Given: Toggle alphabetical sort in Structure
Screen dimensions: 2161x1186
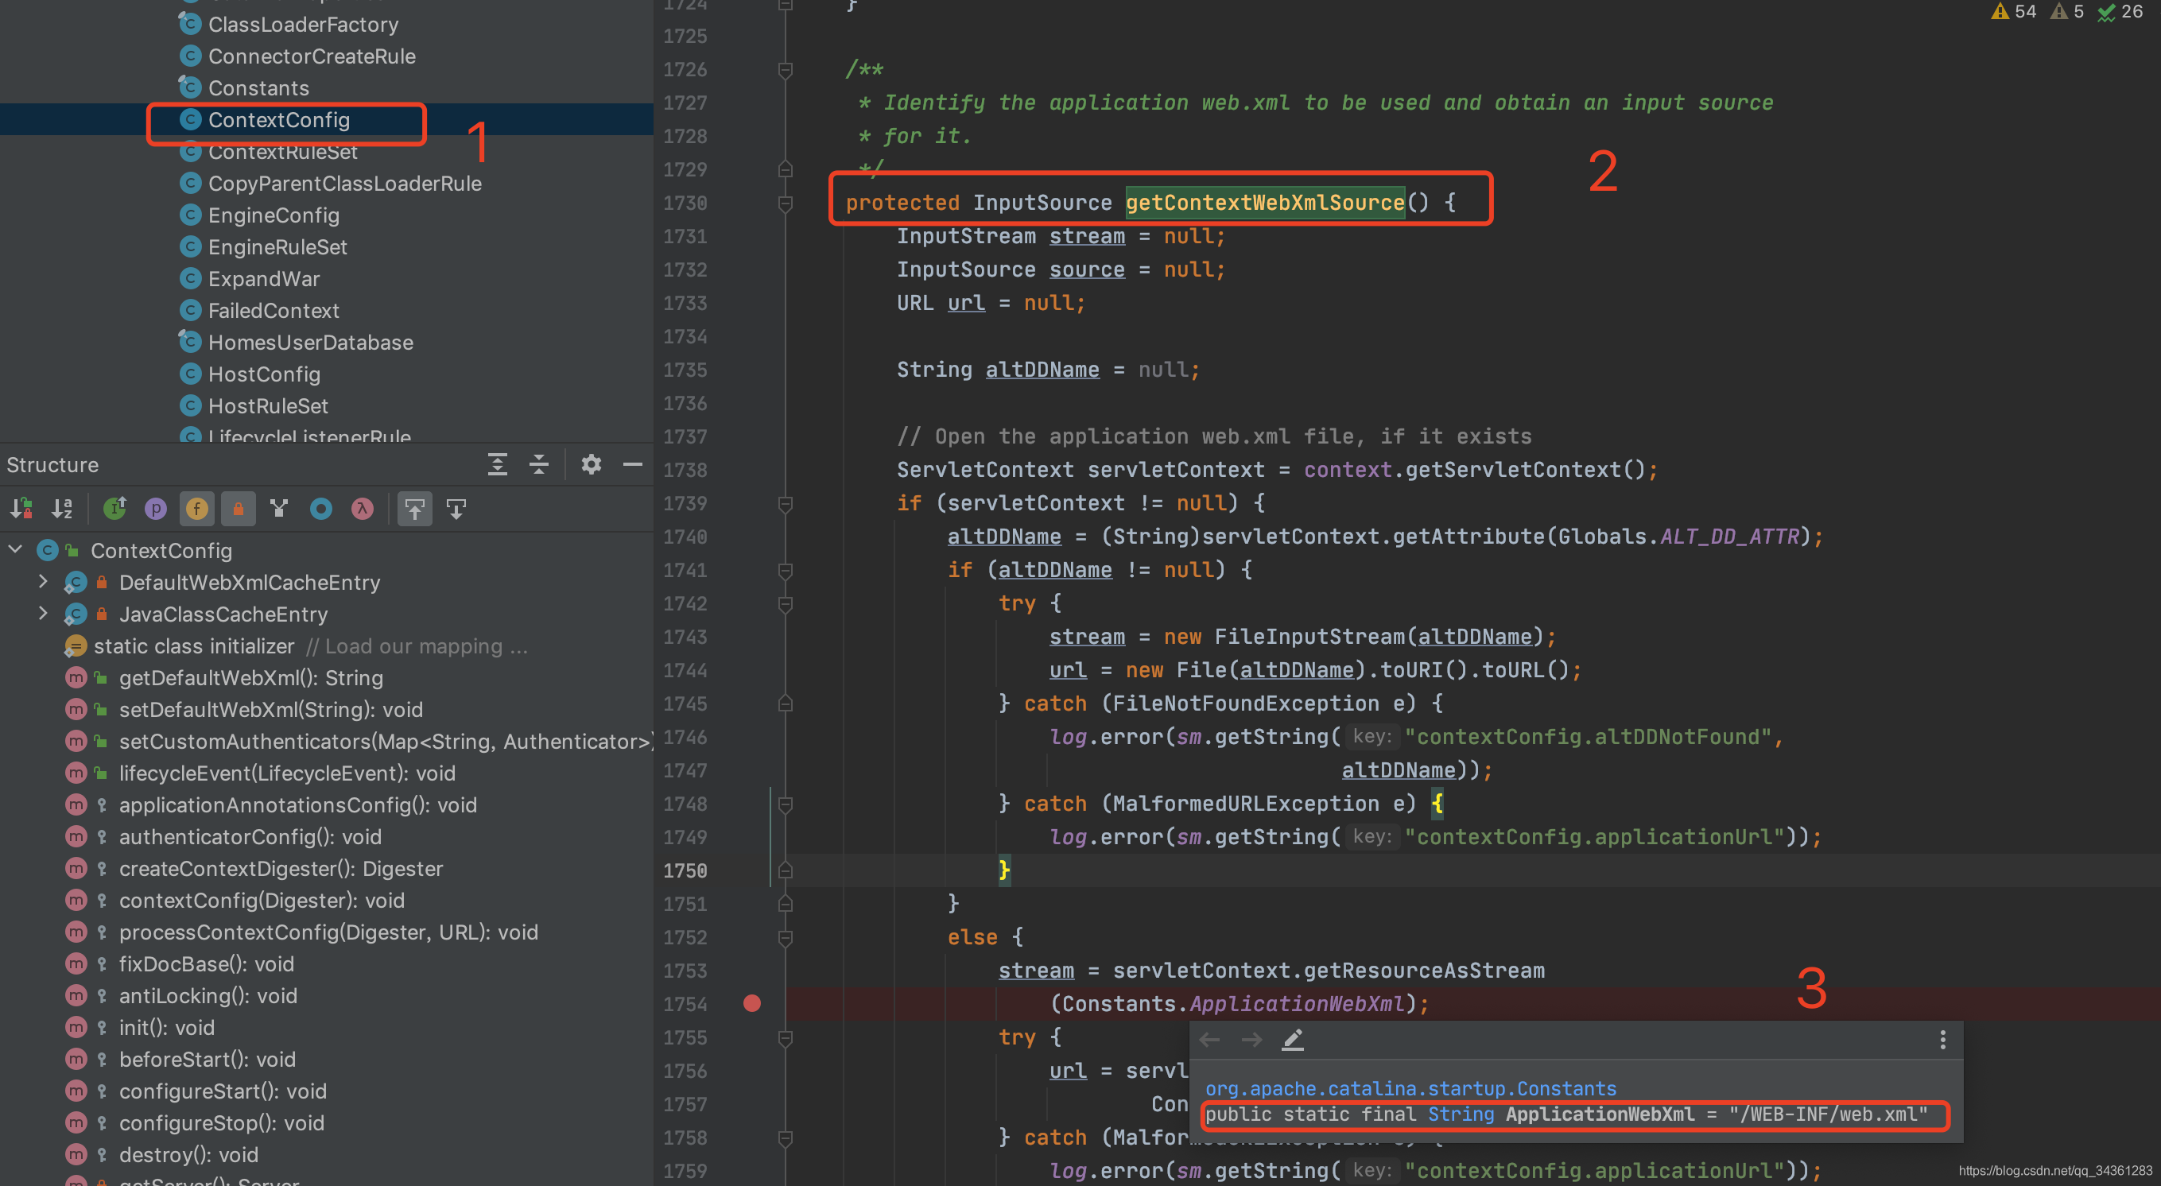Looking at the screenshot, I should coord(63,508).
